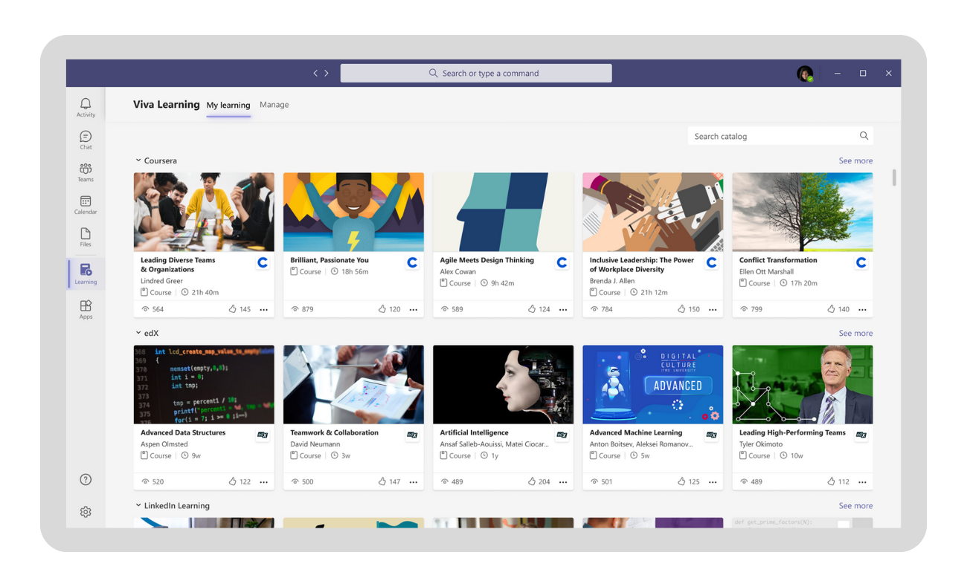Open Leading High-Performing Teams course title

point(792,432)
